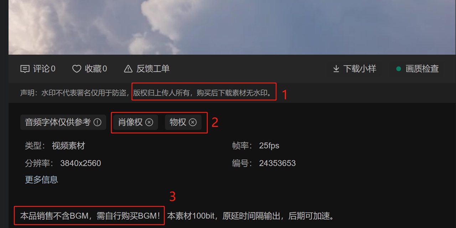Click the circled X on 肖像权 tag
The width and height of the screenshot is (456, 228).
149,122
